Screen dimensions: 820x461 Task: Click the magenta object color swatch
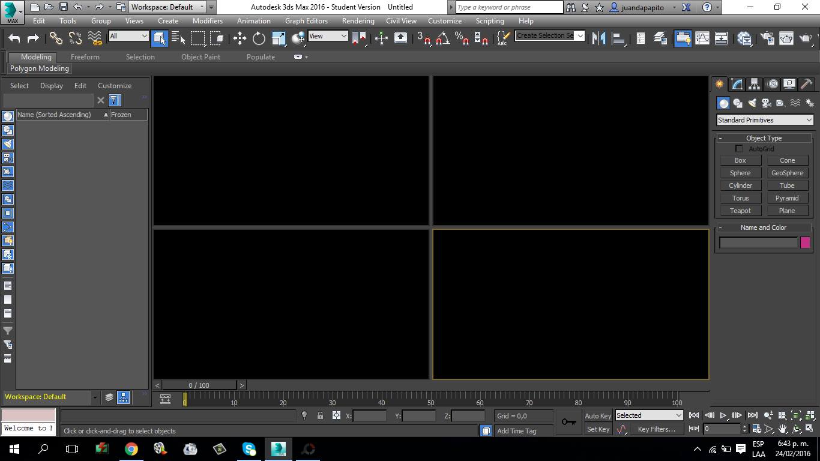(805, 243)
